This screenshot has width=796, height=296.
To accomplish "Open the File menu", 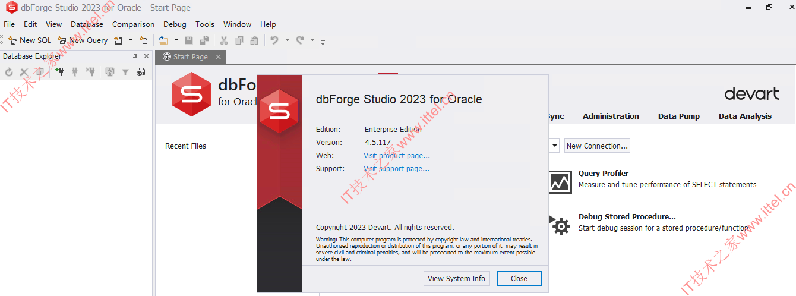I will coord(9,24).
